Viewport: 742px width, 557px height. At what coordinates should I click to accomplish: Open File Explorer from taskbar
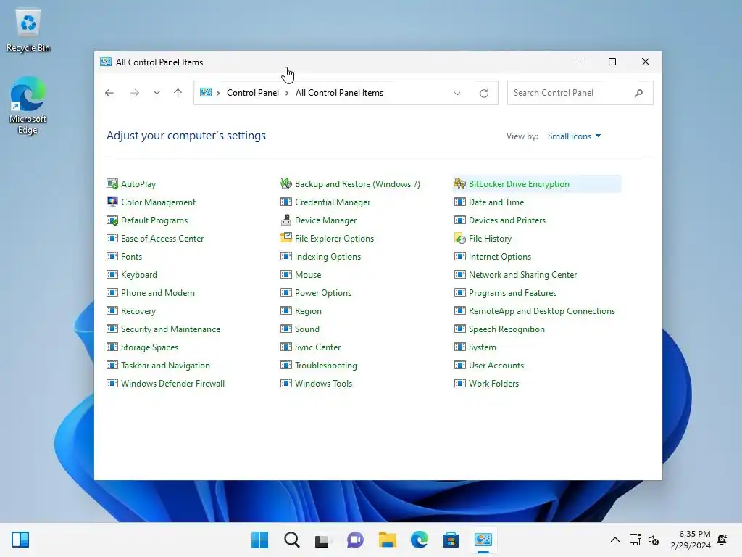(x=387, y=540)
